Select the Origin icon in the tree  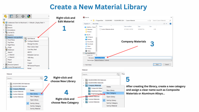[6, 47]
